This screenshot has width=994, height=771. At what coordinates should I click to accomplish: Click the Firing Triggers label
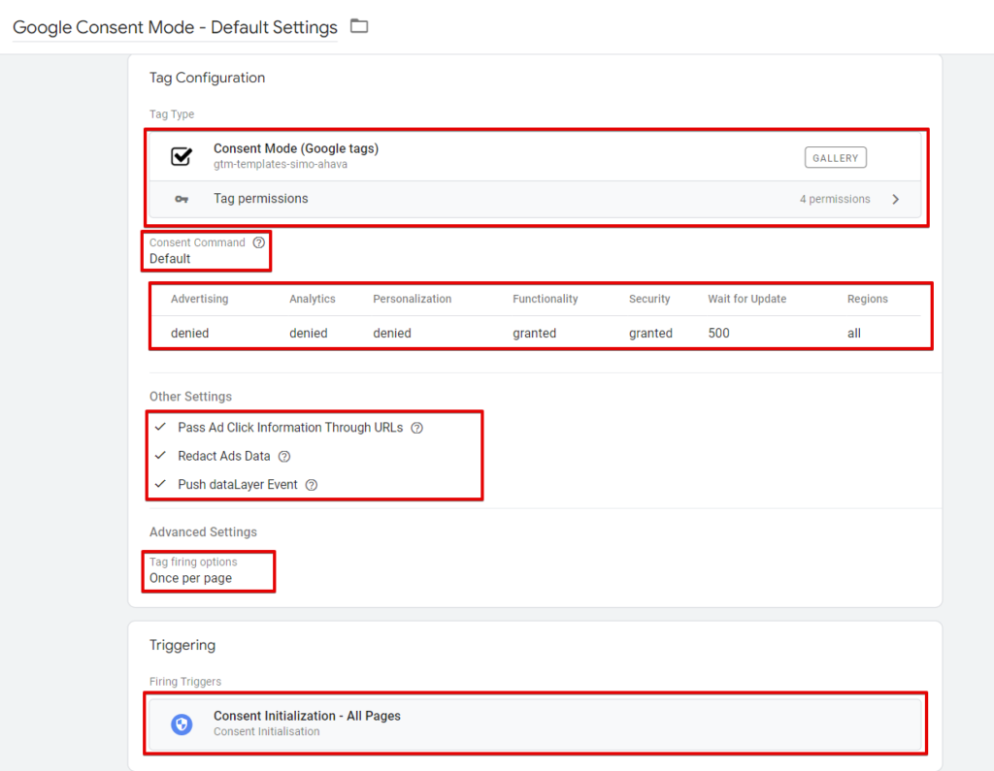(x=185, y=682)
